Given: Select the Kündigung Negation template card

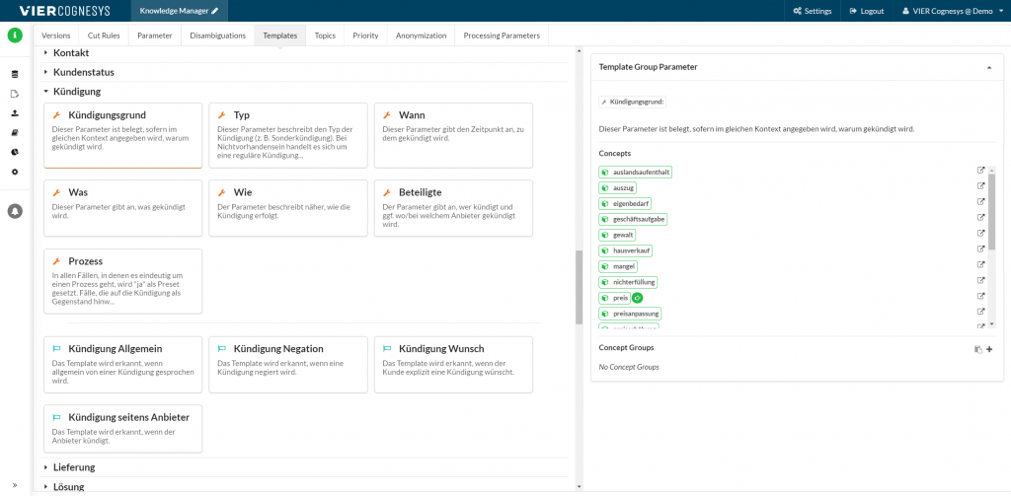Looking at the screenshot, I should click(x=288, y=365).
